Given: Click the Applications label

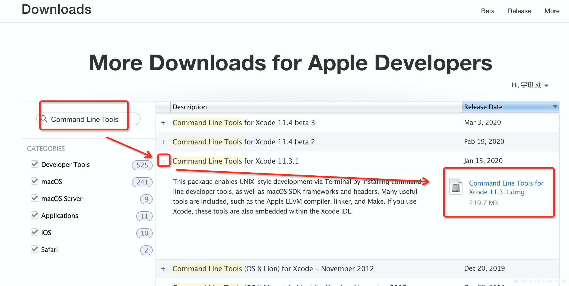Looking at the screenshot, I should (60, 215).
